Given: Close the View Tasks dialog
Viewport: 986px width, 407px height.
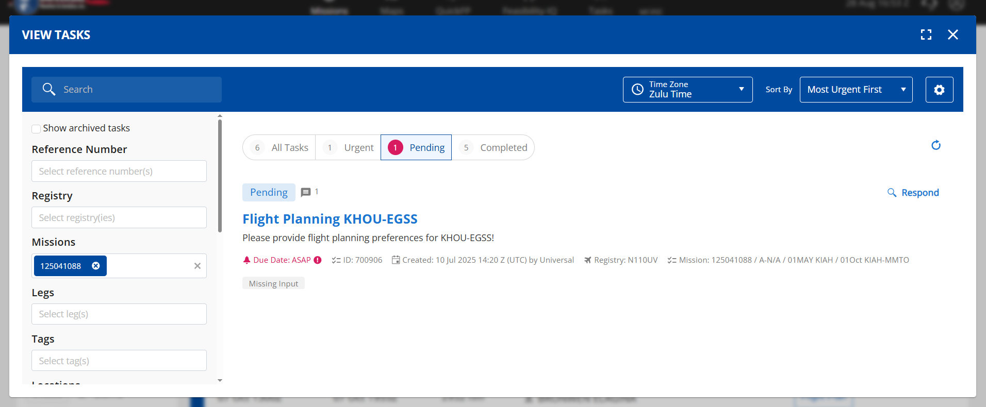Looking at the screenshot, I should (953, 35).
